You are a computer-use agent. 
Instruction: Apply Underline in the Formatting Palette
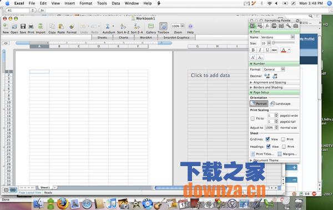pos(267,50)
